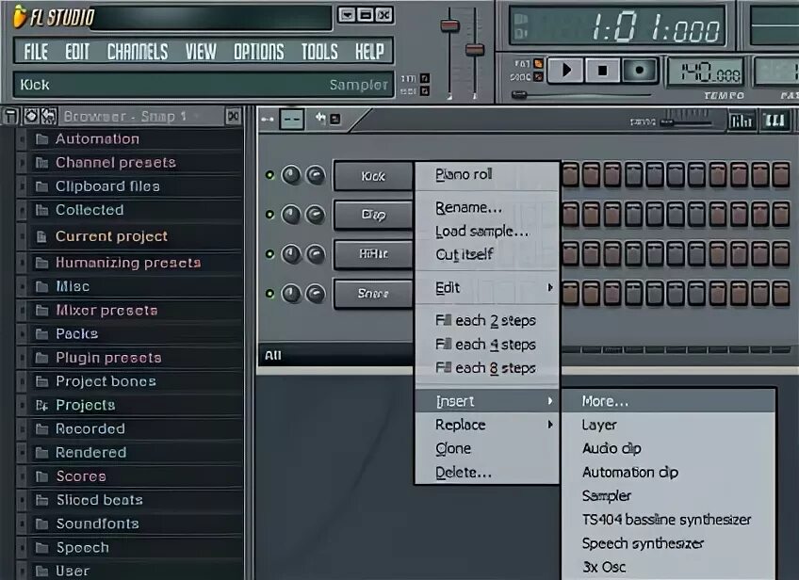This screenshot has height=580, width=799.
Task: Open the Channels menu
Action: [137, 52]
